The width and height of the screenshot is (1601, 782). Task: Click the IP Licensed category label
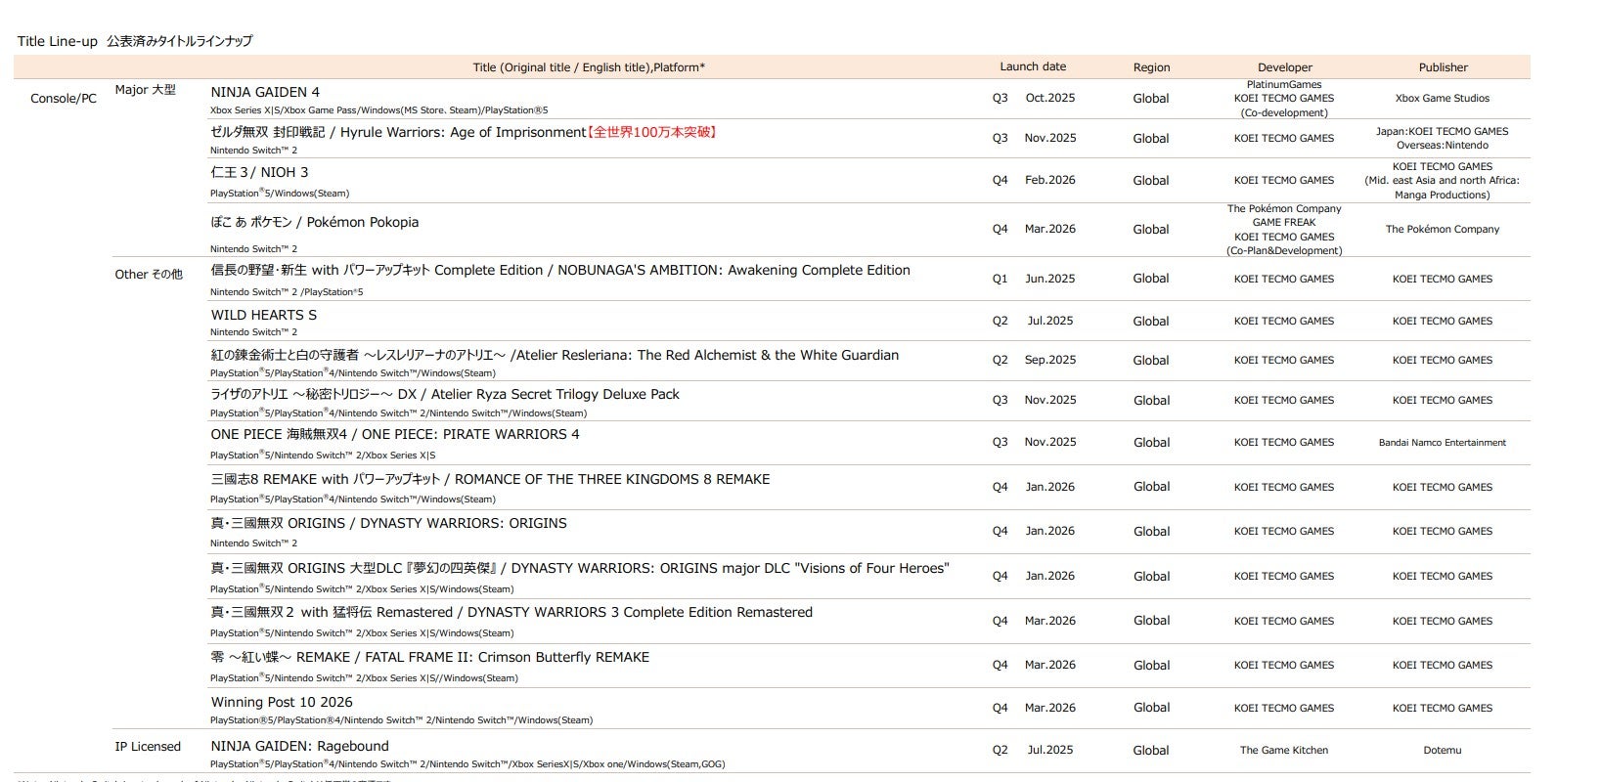(x=148, y=747)
